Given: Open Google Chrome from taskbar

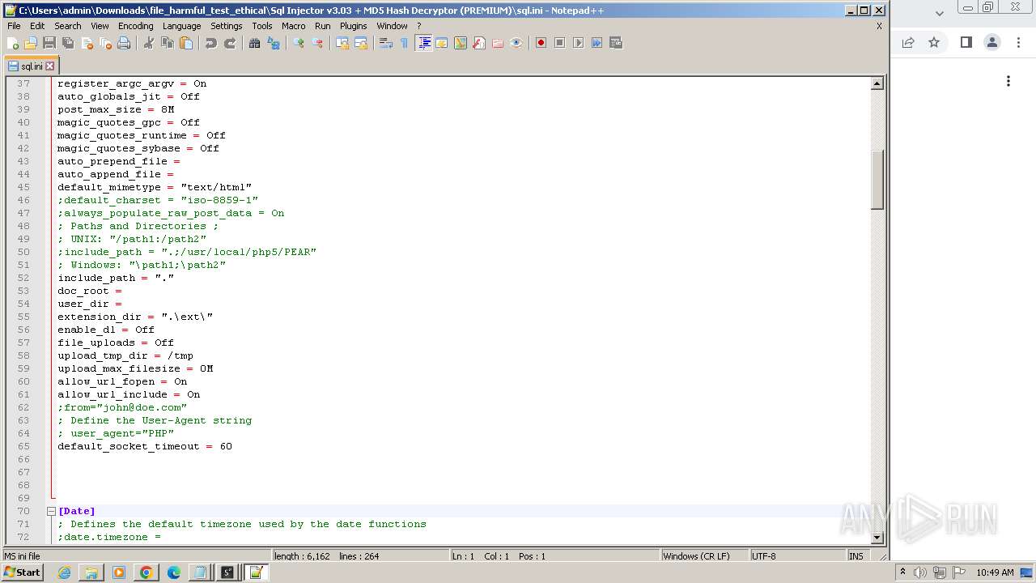Looking at the screenshot, I should pos(146,572).
